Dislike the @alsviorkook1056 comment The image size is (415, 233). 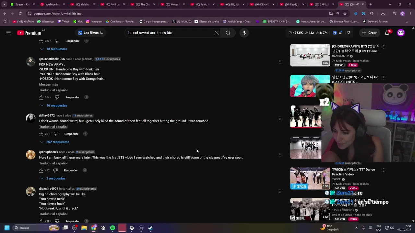click(x=57, y=97)
